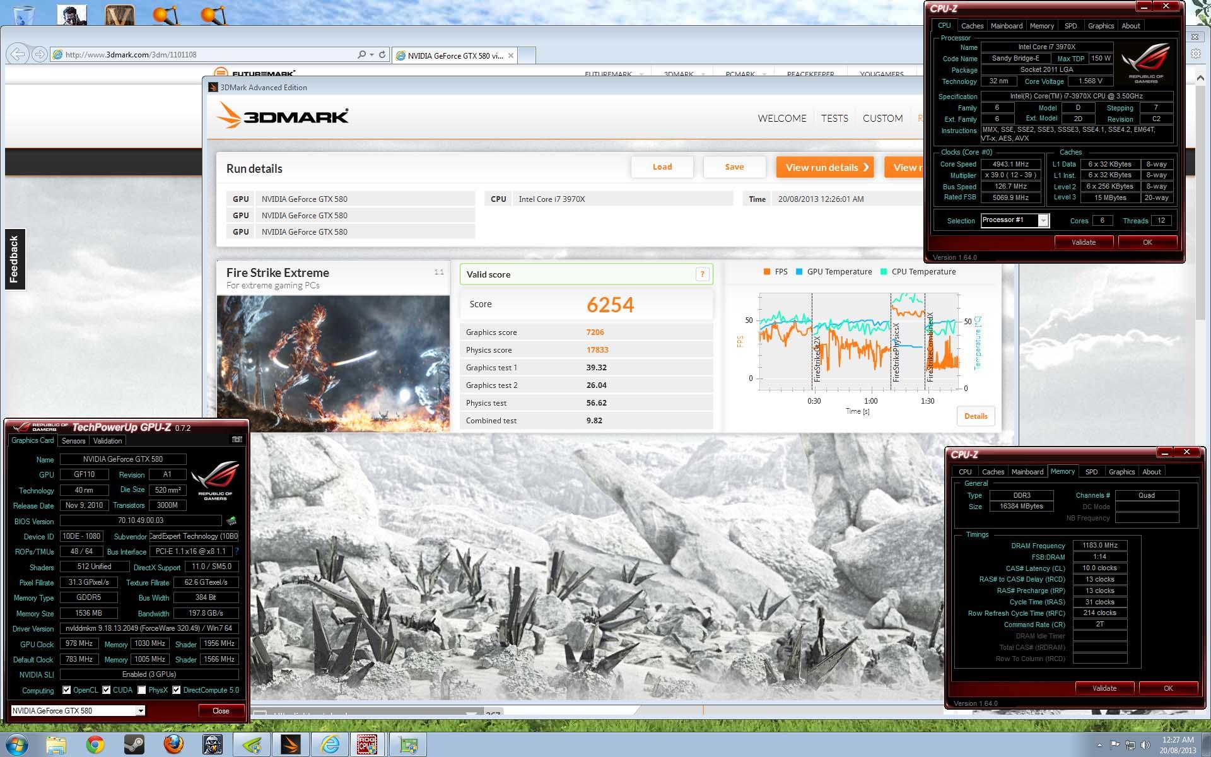The width and height of the screenshot is (1211, 757).
Task: Refresh the page in Internet Explorer
Action: click(382, 55)
